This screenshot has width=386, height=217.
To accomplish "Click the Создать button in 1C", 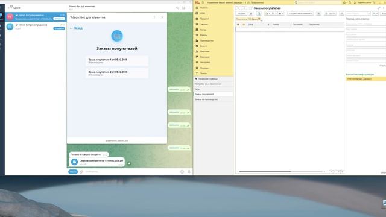I will [x=241, y=14].
